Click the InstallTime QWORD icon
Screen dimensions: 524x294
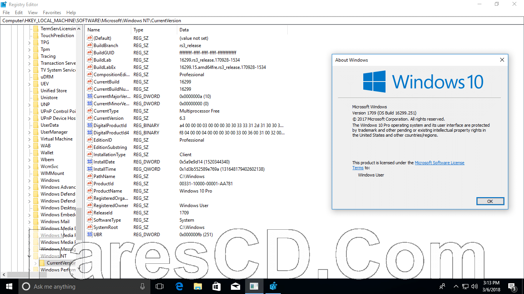click(90, 169)
